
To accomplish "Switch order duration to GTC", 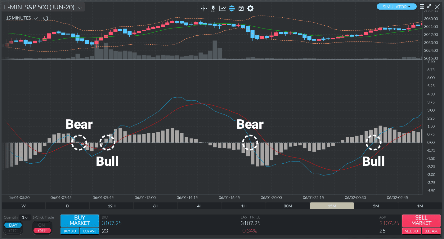I will [x=13, y=230].
